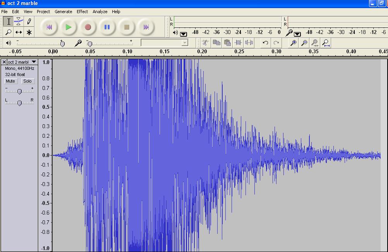The image size is (388, 252).
Task: Click the track pan slider handle
Action: point(19,103)
